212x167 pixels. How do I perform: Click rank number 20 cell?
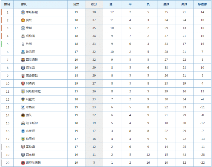[x=8, y=163]
